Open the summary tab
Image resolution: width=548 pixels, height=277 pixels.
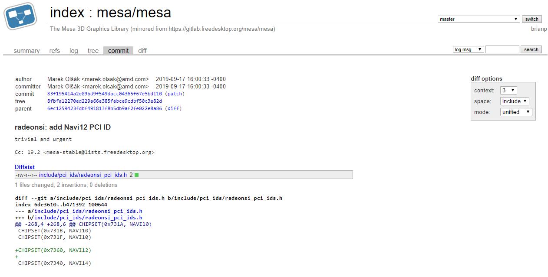click(x=26, y=51)
